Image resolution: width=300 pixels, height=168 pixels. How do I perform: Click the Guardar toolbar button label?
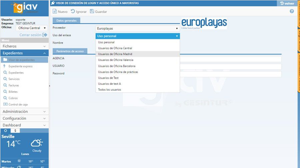pos(101,12)
